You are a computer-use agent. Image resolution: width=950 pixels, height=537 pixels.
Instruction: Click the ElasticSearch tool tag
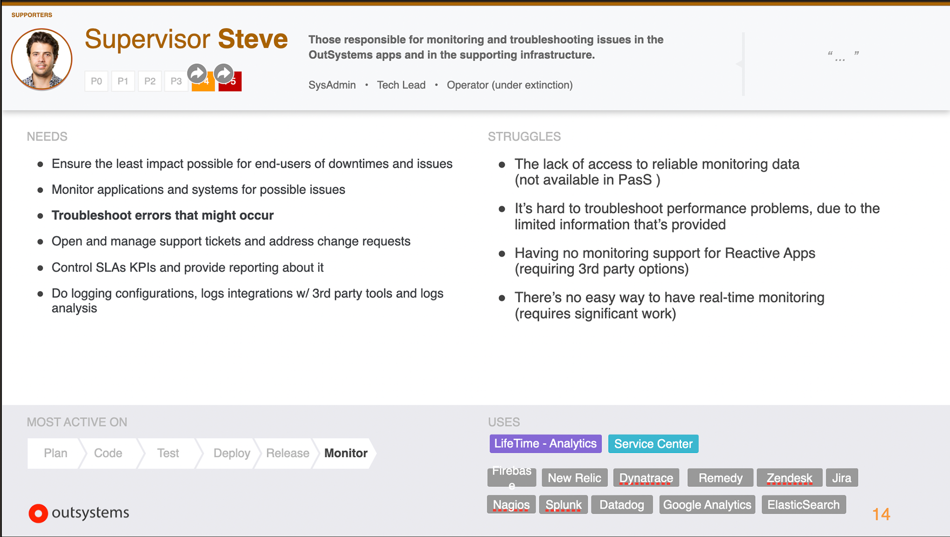[x=804, y=505]
